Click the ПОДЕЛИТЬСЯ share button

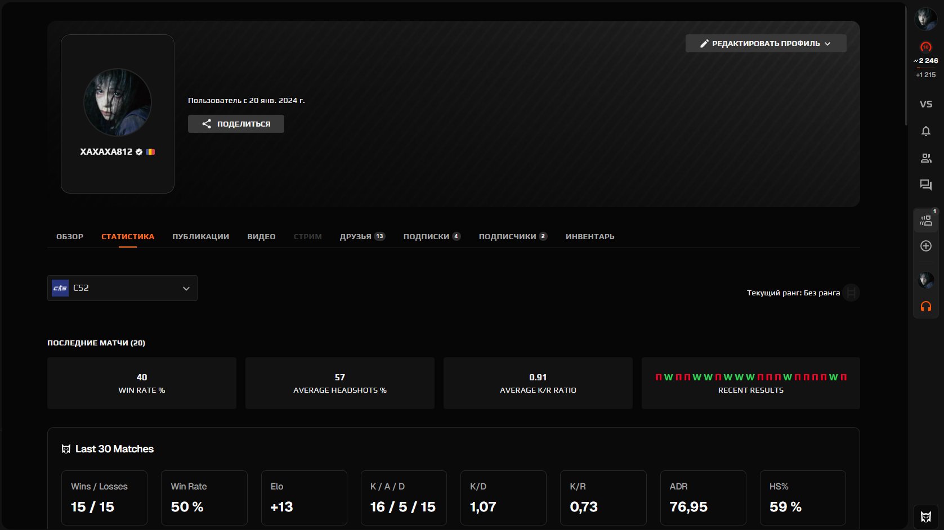click(x=236, y=124)
